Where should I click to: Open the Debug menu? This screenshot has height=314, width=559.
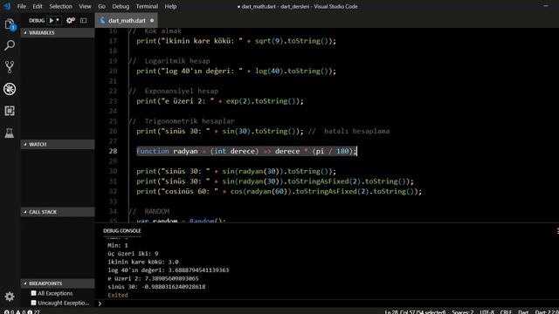pos(121,6)
